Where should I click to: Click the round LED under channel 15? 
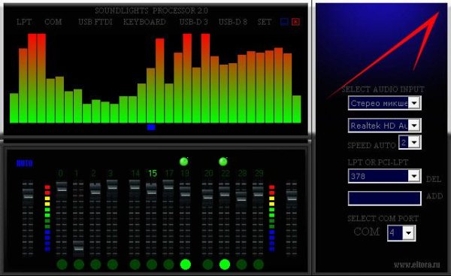click(x=152, y=264)
